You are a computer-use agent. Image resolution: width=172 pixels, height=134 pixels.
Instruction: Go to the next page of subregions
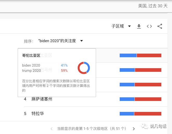click(133, 129)
